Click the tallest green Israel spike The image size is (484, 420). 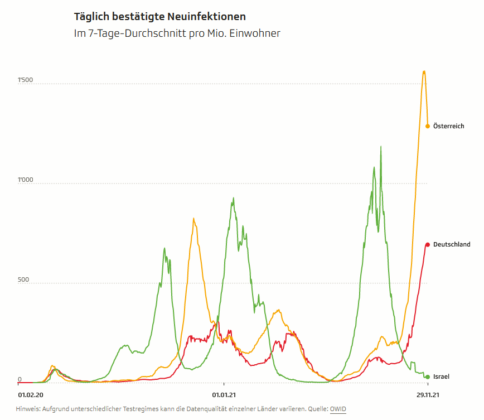tap(381, 147)
